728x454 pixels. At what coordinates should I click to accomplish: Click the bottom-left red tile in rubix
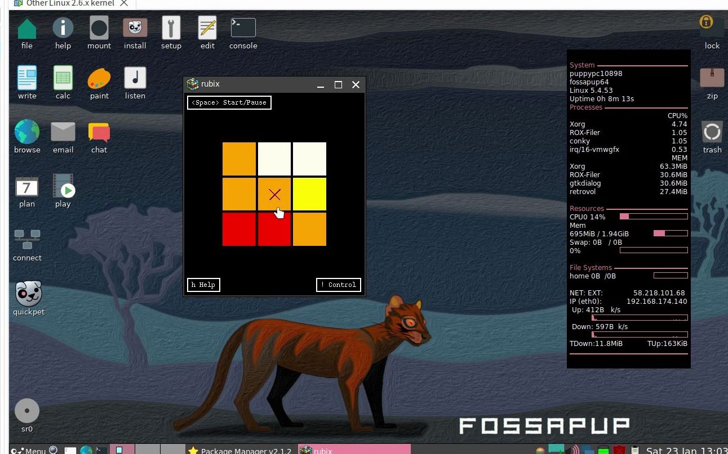coord(239,229)
